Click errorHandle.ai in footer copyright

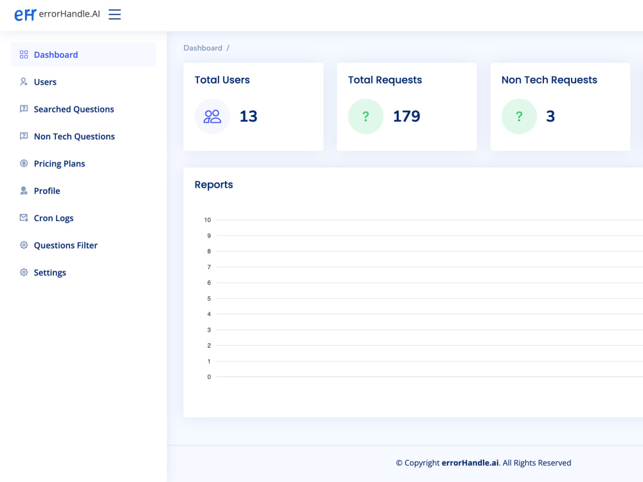click(x=471, y=463)
